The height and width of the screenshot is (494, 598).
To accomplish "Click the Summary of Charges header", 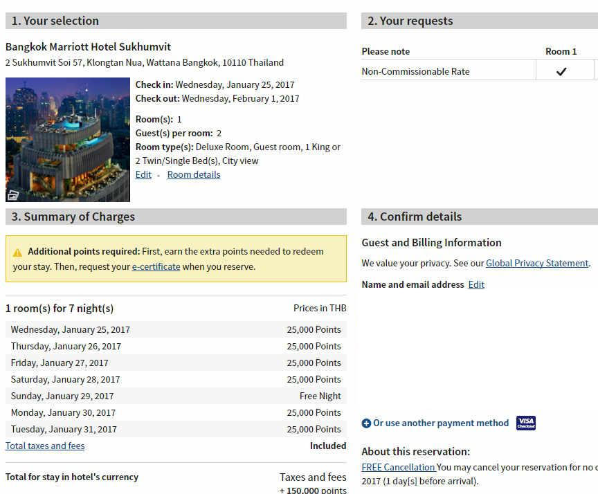I will tap(71, 217).
